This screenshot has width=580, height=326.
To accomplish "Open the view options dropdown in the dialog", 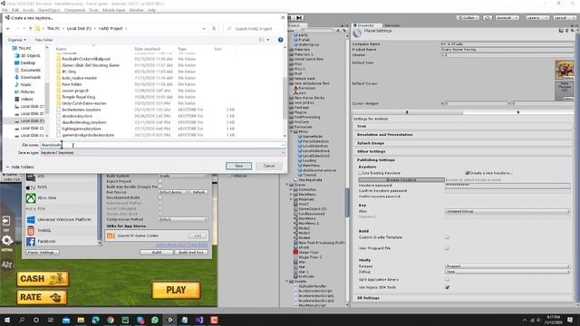I will (x=265, y=40).
